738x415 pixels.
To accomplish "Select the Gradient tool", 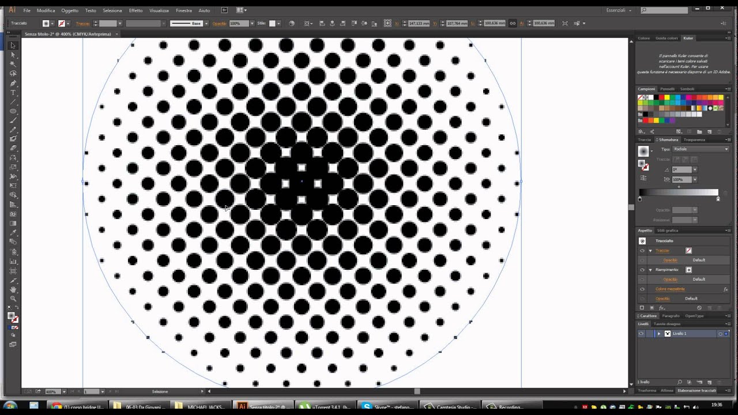I will [x=13, y=223].
